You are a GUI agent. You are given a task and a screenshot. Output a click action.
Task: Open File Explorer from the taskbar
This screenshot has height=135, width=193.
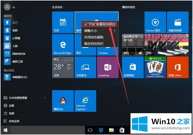point(111,130)
